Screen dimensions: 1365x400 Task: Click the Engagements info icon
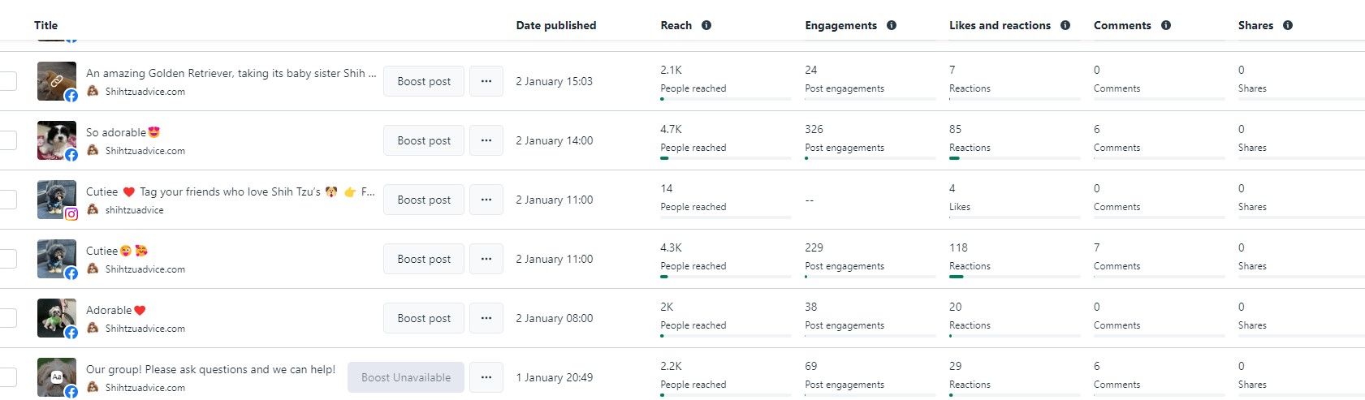(x=892, y=25)
